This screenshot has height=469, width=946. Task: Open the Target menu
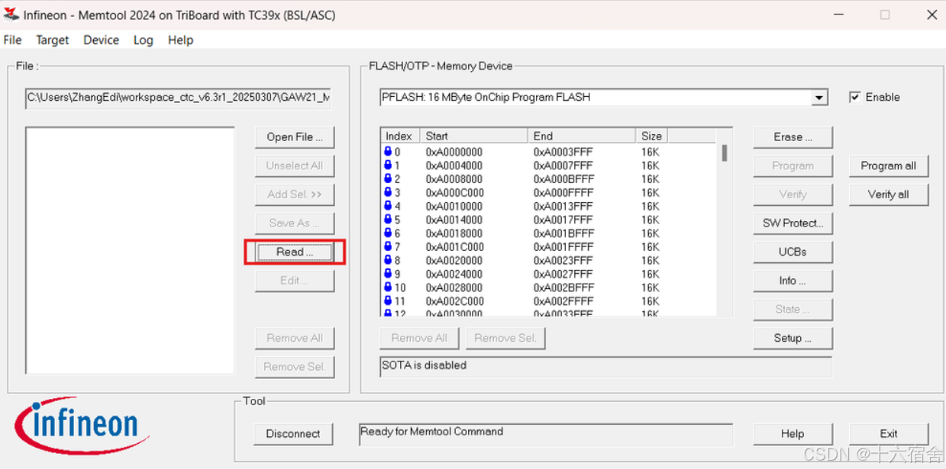53,40
